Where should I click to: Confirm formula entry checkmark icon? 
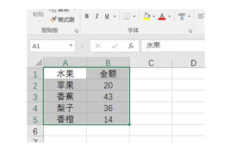[x=115, y=46]
